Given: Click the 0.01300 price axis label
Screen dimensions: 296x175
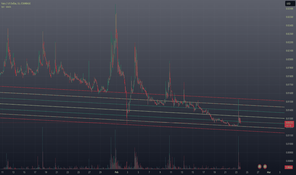Looking at the screenshot, I should pyautogui.click(x=289, y=119).
